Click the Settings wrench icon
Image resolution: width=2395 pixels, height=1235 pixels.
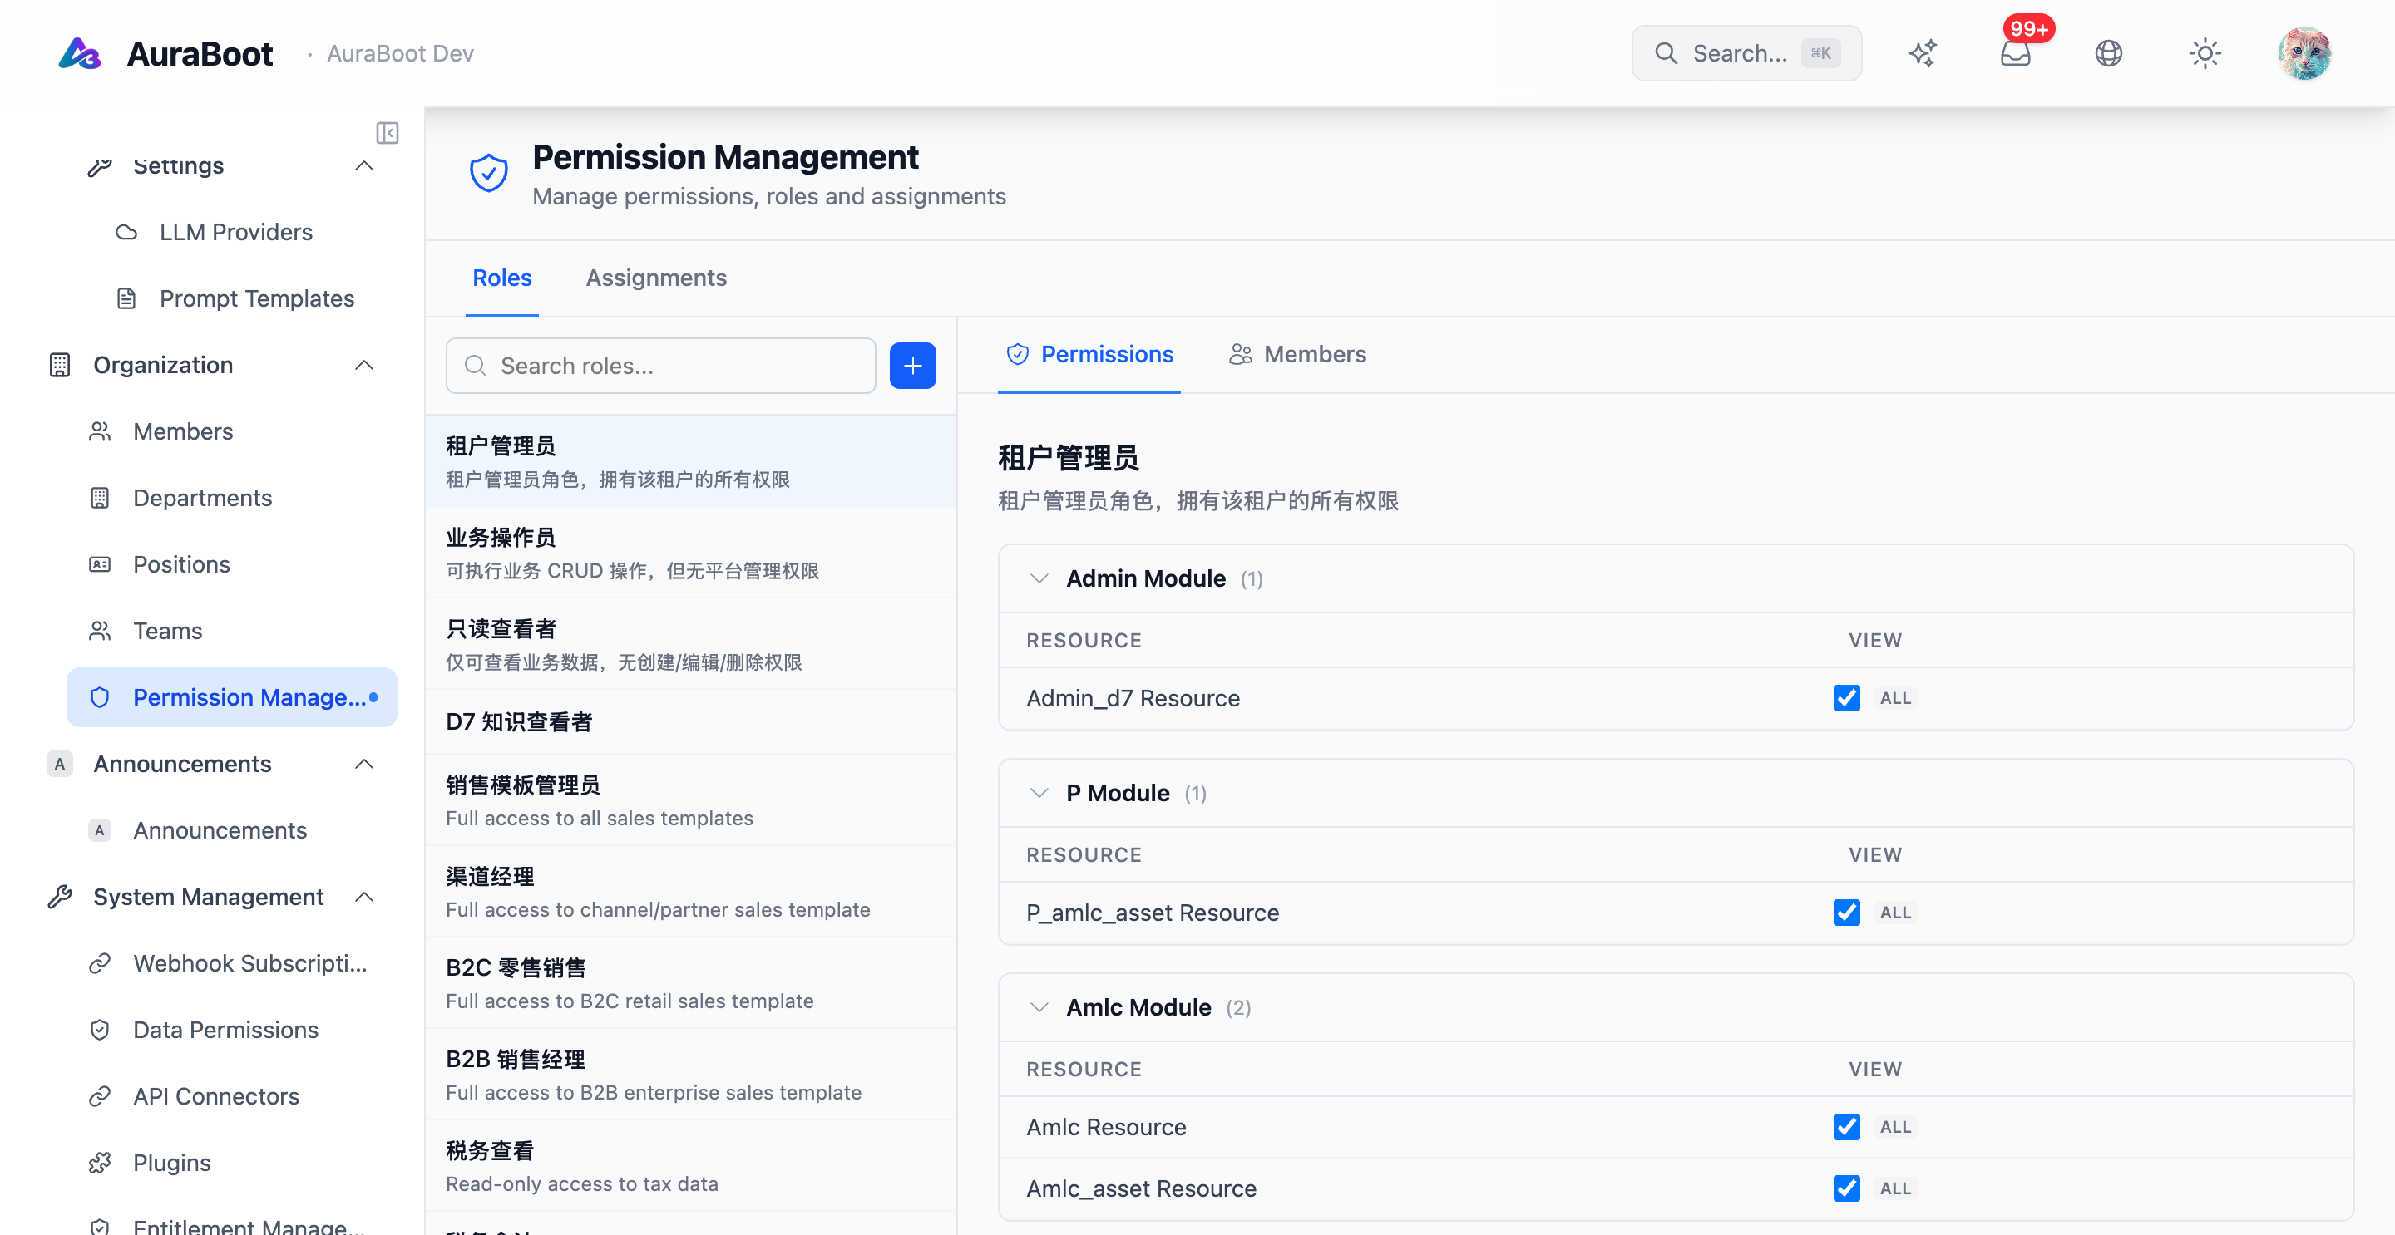[100, 166]
